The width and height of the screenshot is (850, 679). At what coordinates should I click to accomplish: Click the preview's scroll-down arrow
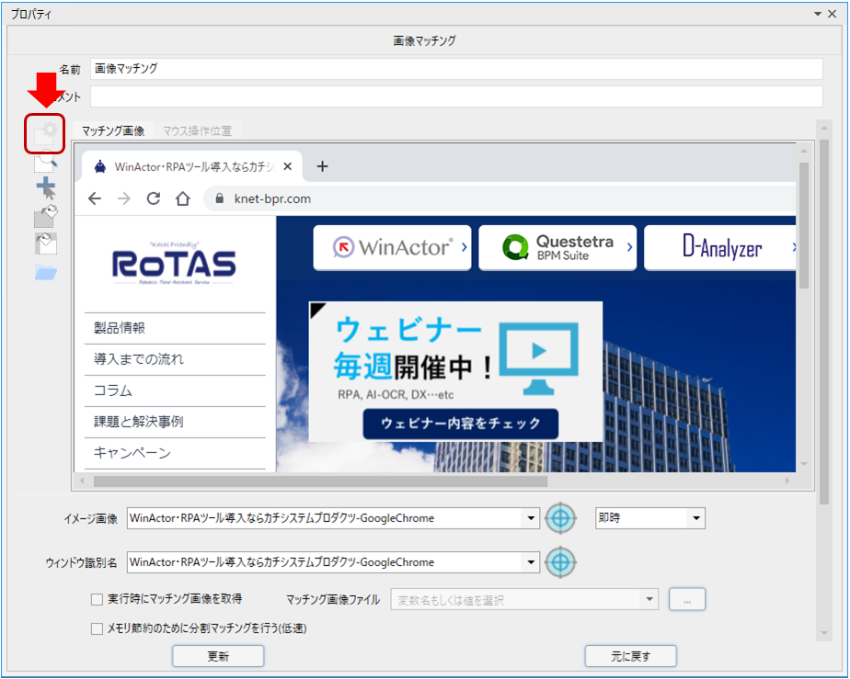point(804,464)
